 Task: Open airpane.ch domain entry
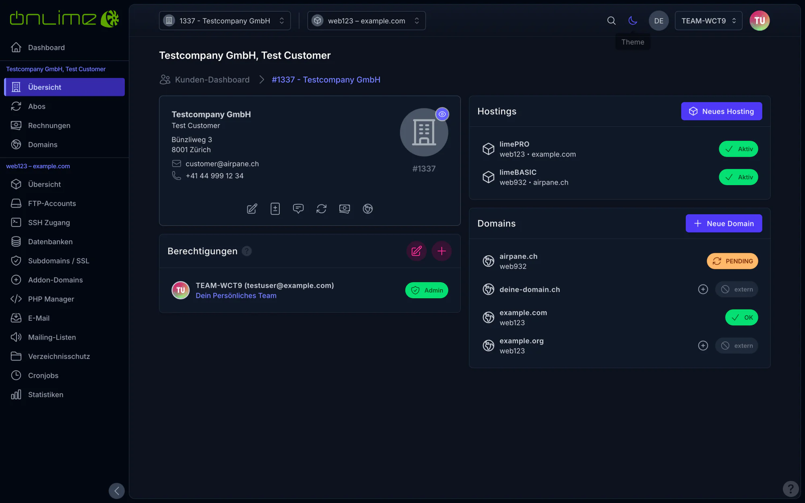coord(518,261)
